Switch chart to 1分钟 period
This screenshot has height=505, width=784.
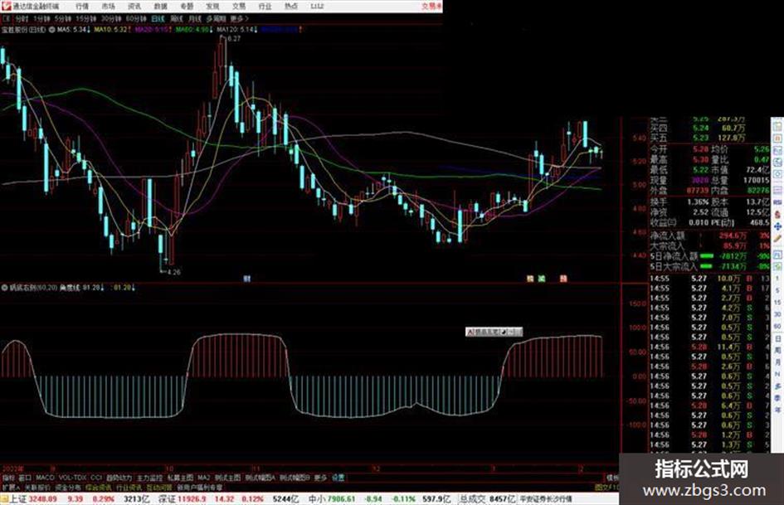41,18
